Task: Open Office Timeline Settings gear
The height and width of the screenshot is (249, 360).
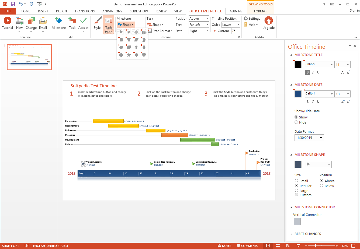Action: pos(252,18)
